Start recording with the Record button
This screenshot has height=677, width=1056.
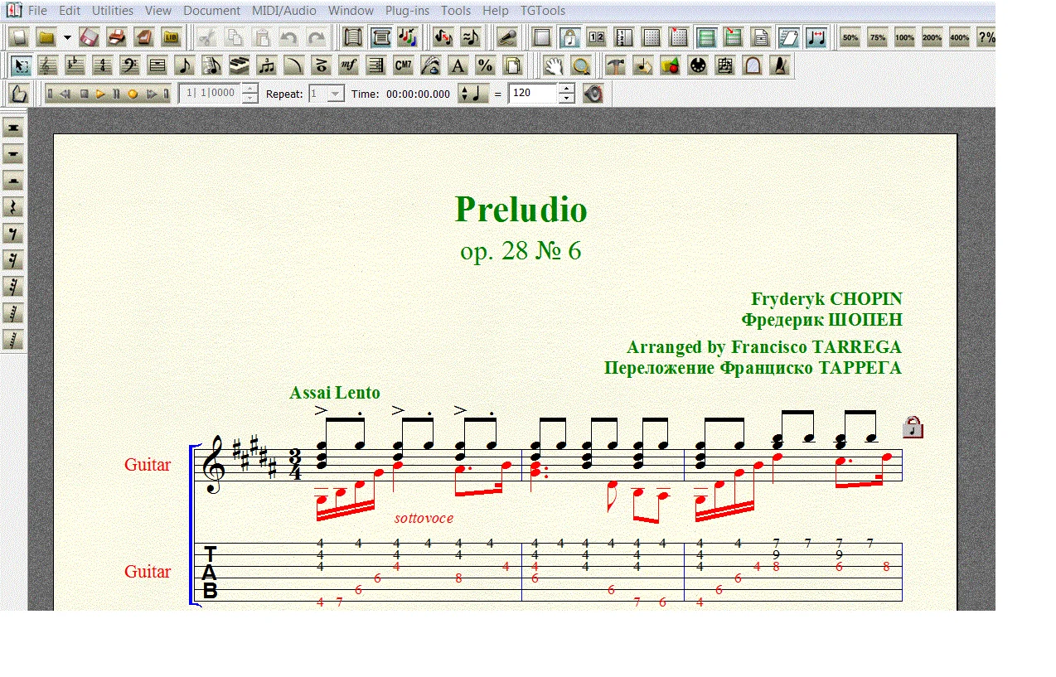pyautogui.click(x=132, y=94)
